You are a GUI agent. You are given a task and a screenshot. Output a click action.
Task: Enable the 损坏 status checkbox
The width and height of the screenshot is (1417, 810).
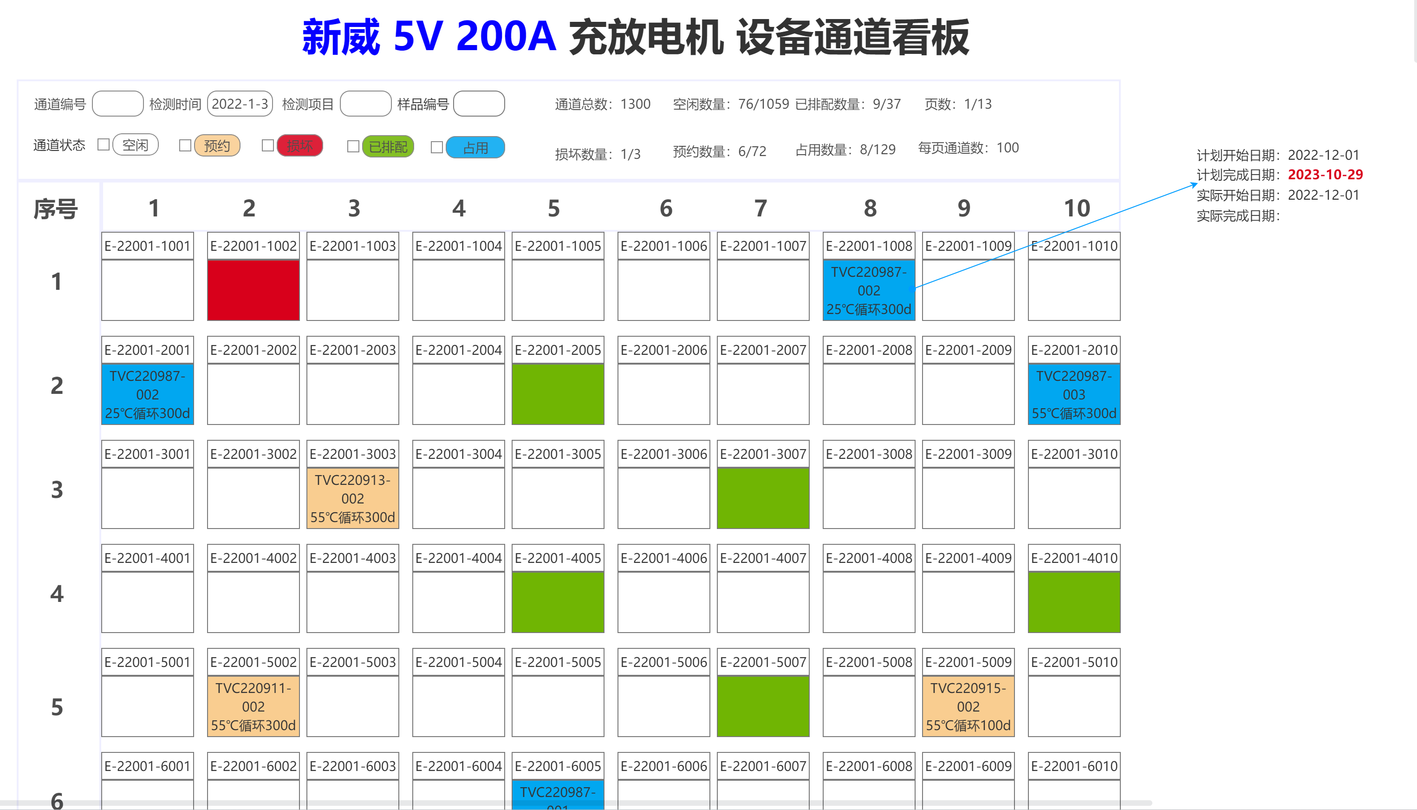coord(267,145)
